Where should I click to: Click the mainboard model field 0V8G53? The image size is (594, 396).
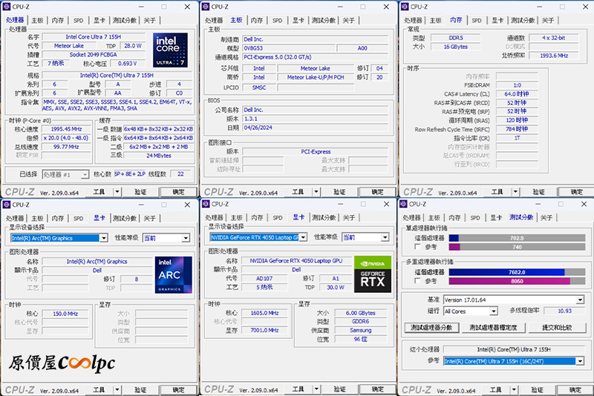pos(289,48)
